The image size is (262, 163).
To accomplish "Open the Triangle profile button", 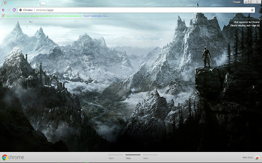I will (x=237, y=2).
